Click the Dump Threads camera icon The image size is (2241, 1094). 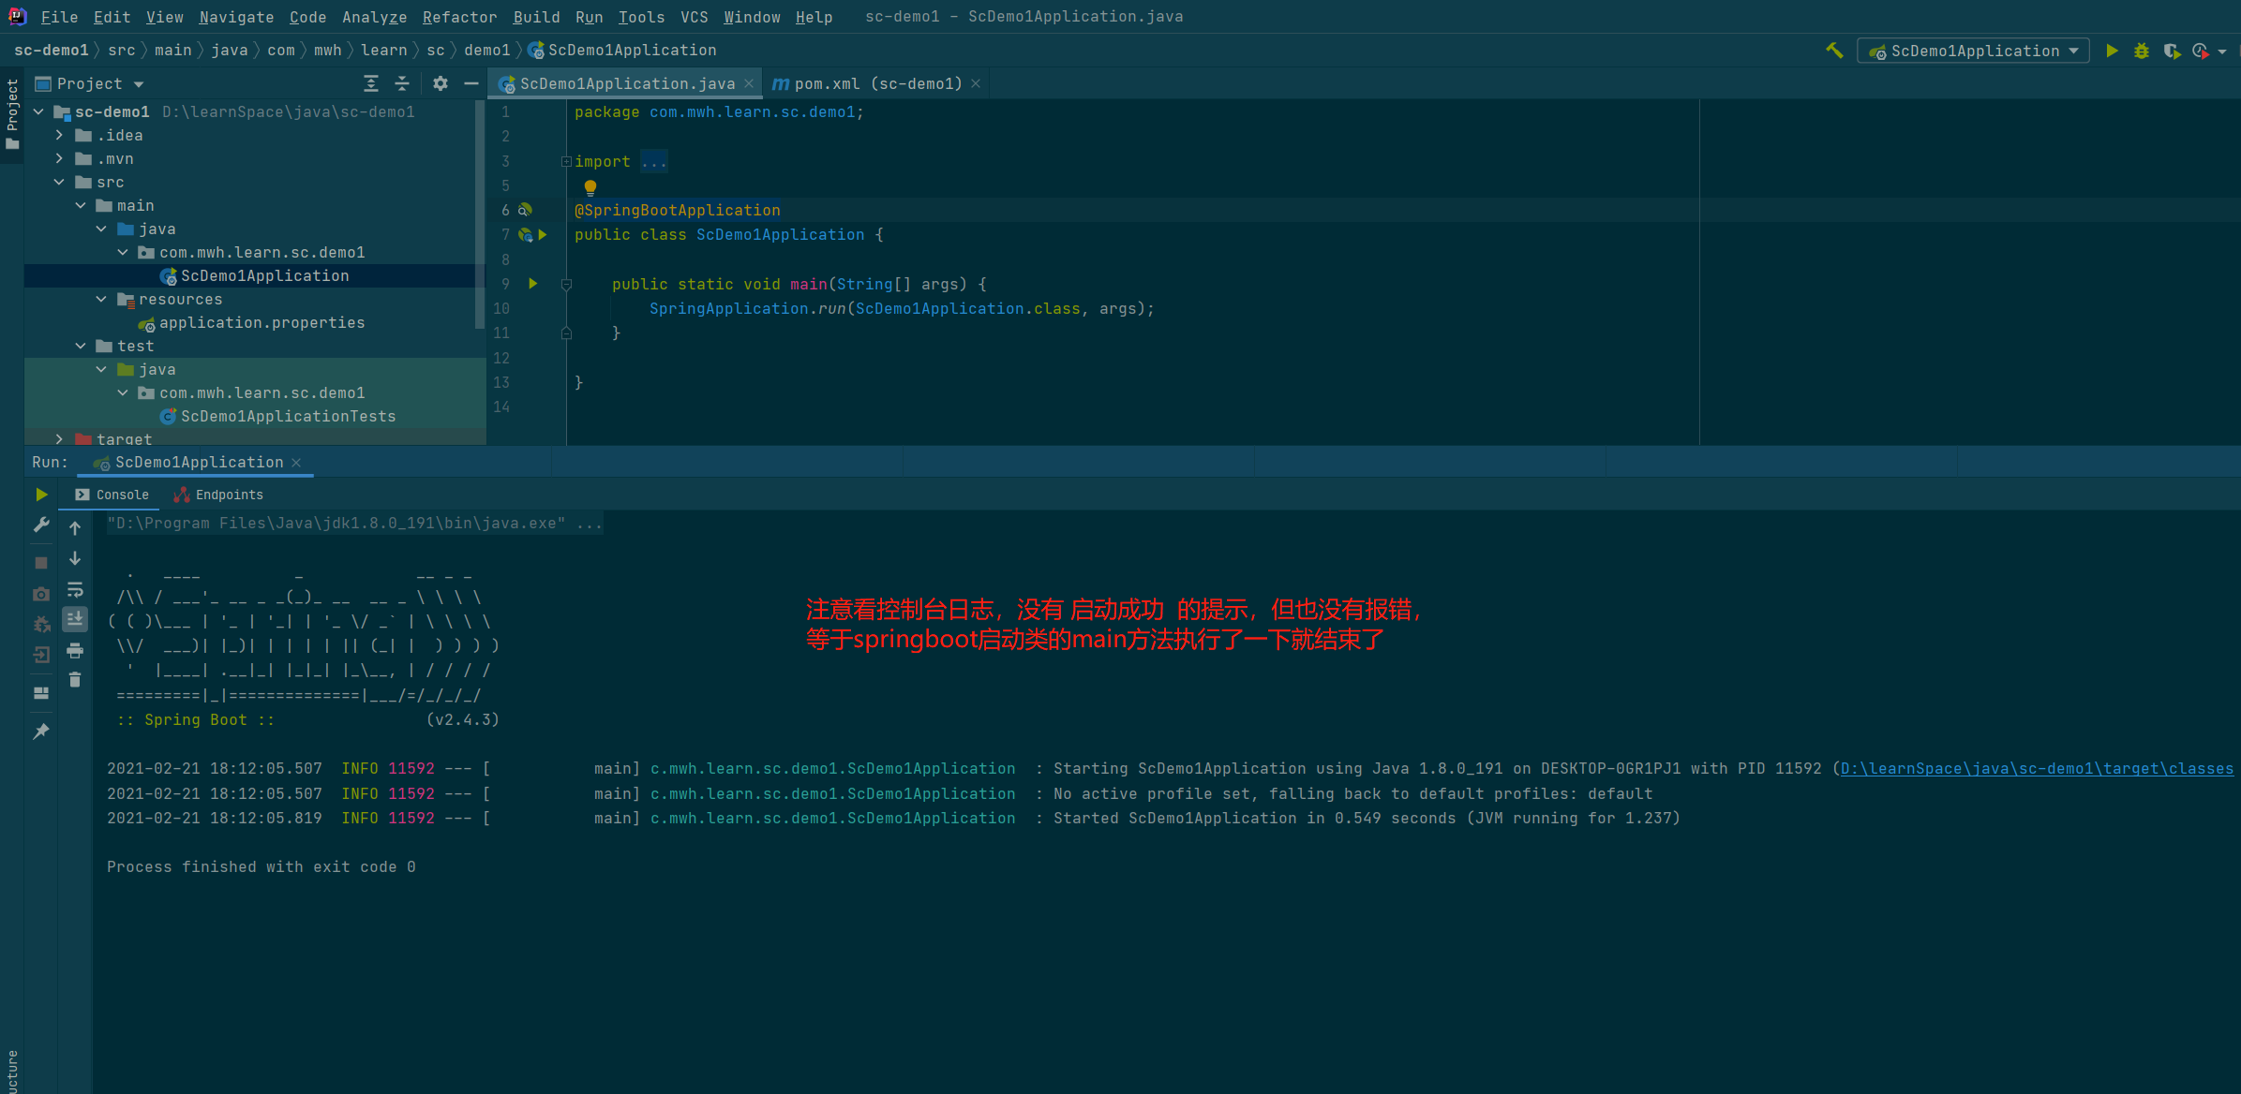point(41,594)
